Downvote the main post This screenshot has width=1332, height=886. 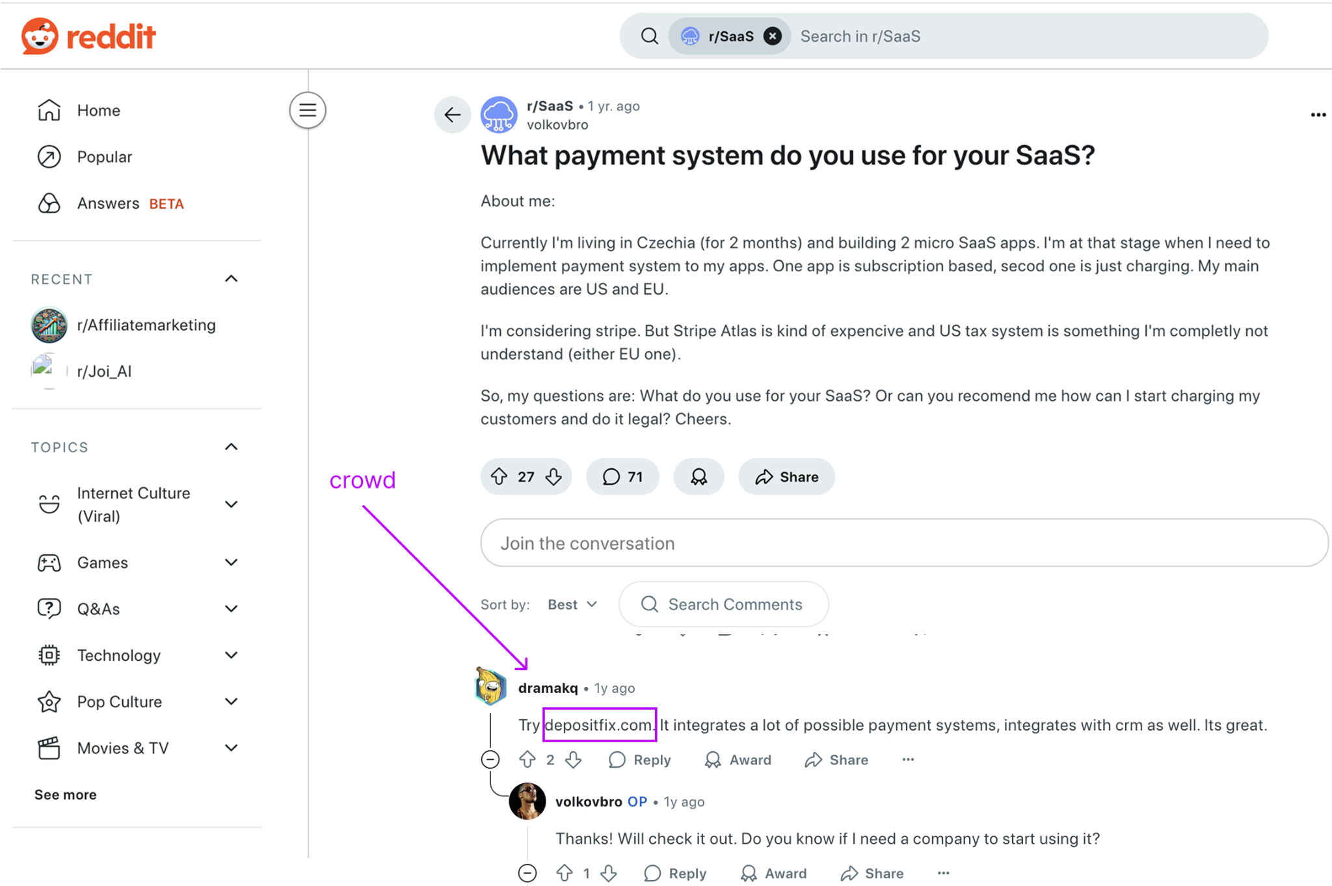(x=553, y=477)
